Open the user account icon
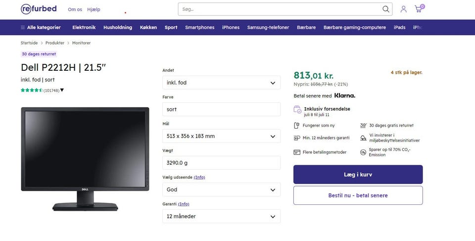The image size is (475, 241). tap(404, 9)
